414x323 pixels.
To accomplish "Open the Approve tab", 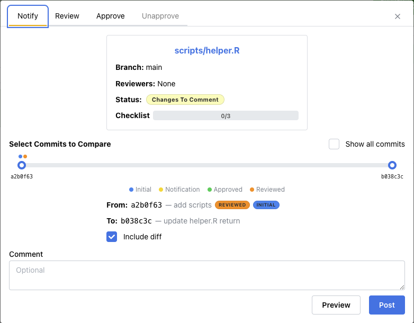I will point(111,16).
